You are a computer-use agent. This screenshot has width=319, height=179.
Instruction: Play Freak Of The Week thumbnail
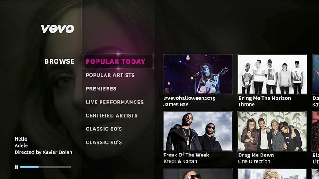(x=198, y=131)
